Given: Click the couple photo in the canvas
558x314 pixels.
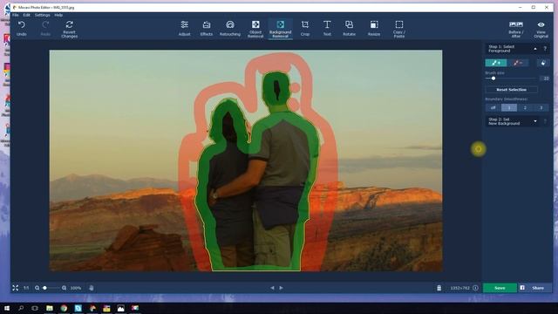Looking at the screenshot, I should (x=246, y=160).
